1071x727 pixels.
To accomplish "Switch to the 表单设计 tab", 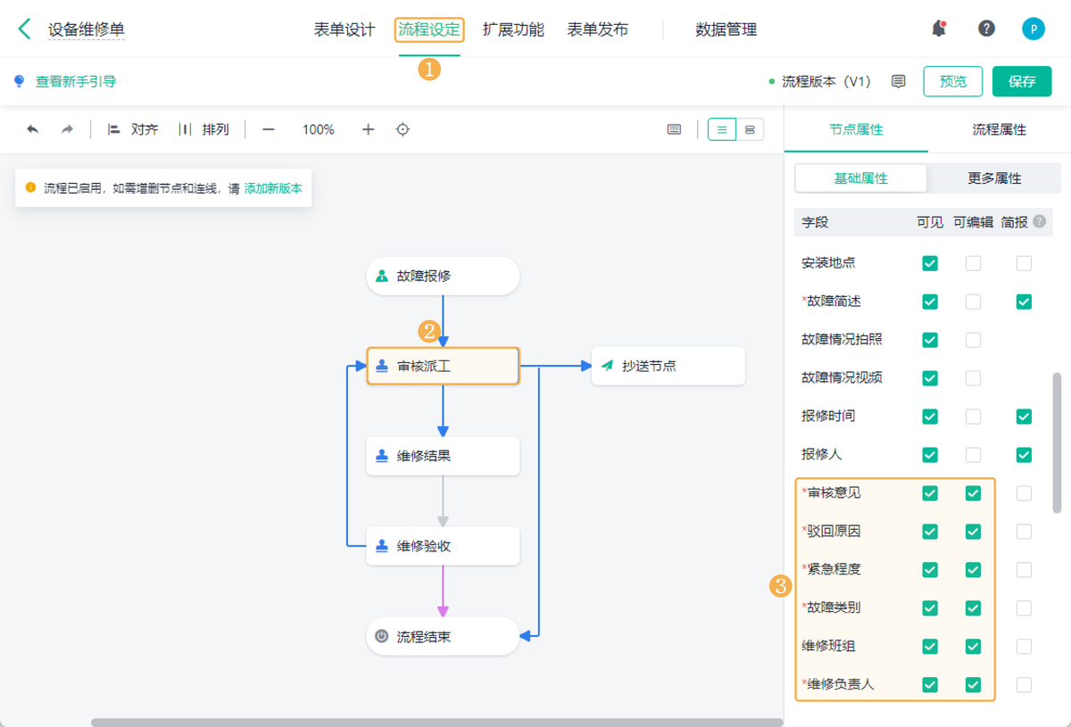I will coord(345,29).
